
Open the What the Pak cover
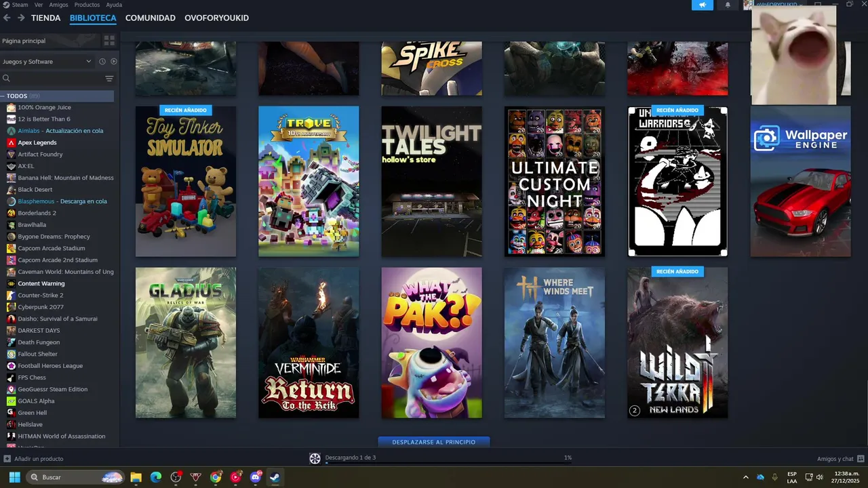click(x=432, y=343)
